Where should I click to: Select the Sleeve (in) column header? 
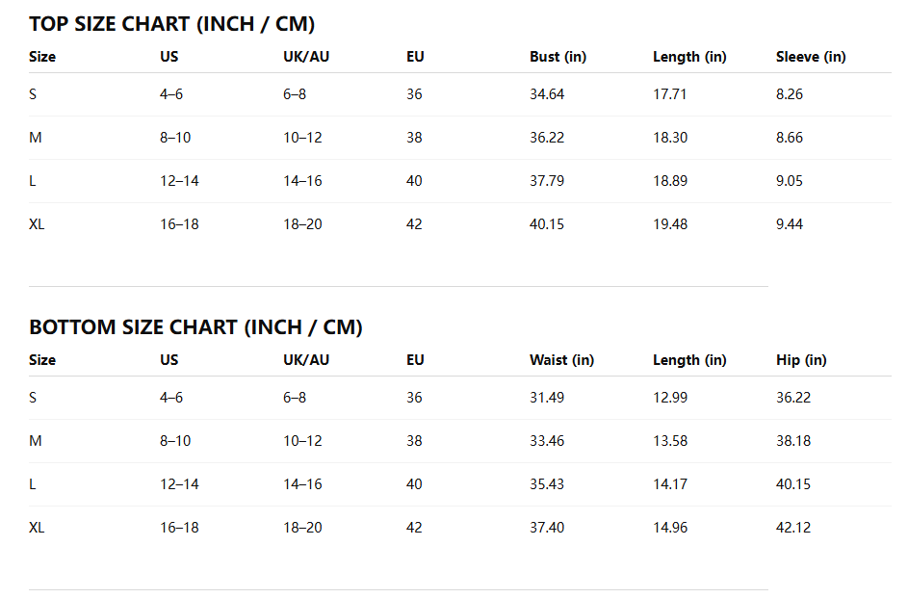point(811,57)
